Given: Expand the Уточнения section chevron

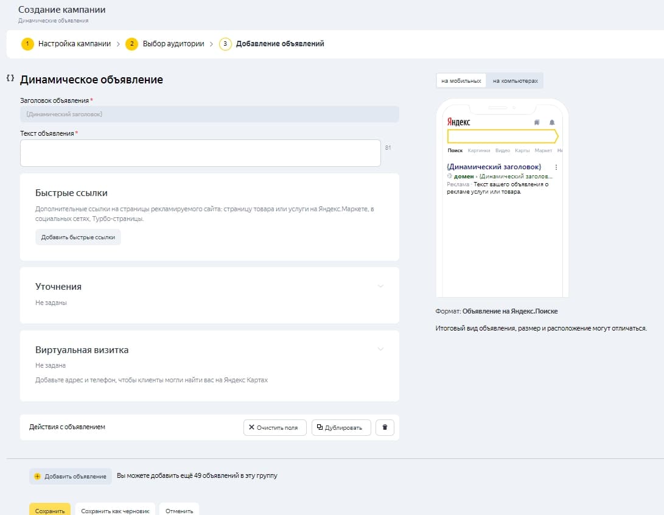Looking at the screenshot, I should click(x=381, y=286).
